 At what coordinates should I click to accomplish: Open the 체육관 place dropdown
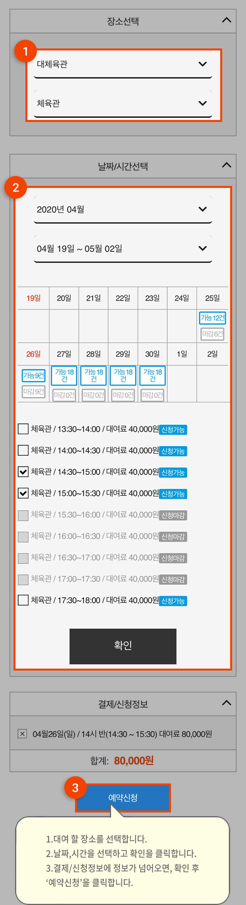click(x=123, y=104)
